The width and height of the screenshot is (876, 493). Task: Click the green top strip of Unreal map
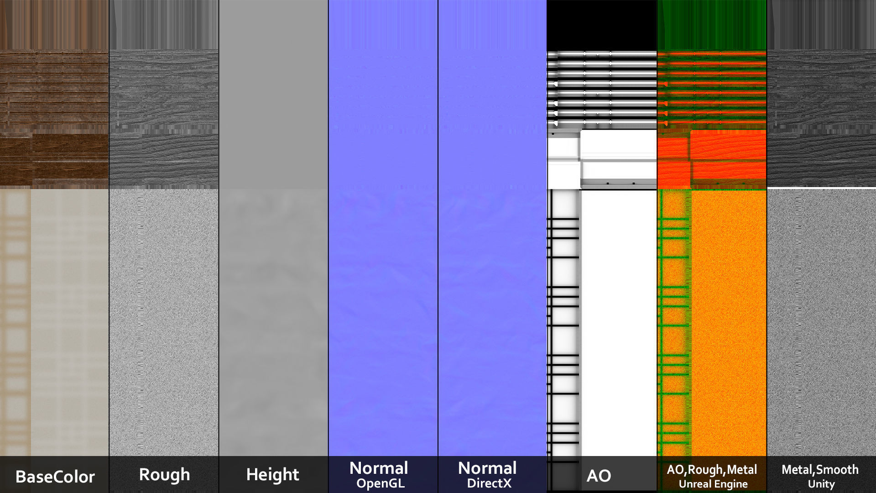[712, 25]
